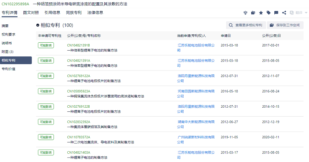Open the 翻译 dropdown arrow
The image size is (309, 162).
(306, 13)
